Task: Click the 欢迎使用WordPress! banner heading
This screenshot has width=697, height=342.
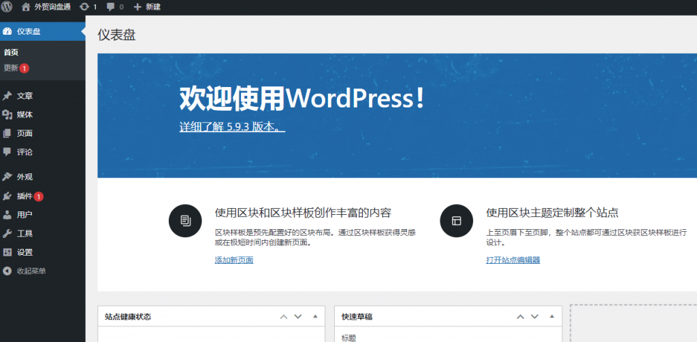Action: [x=302, y=99]
